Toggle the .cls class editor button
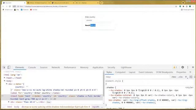Screen dimensions: 196x110 [x=180, y=77]
